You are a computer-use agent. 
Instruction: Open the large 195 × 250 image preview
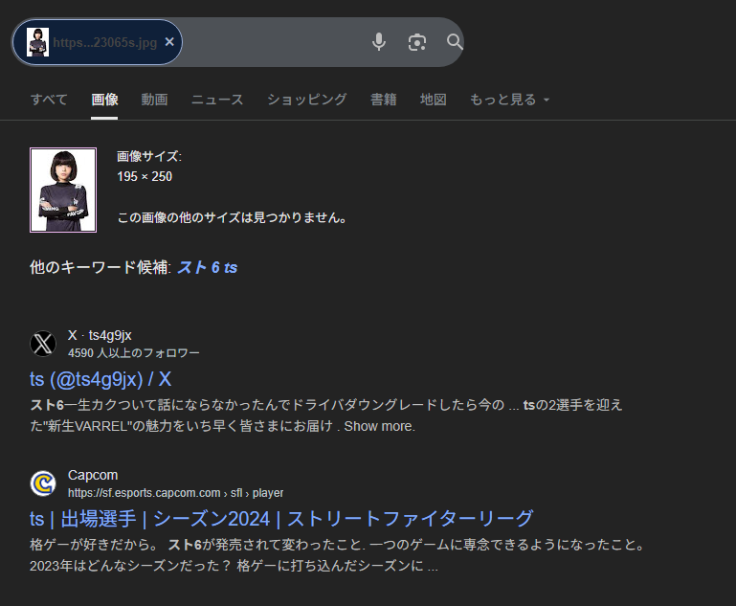click(x=63, y=190)
